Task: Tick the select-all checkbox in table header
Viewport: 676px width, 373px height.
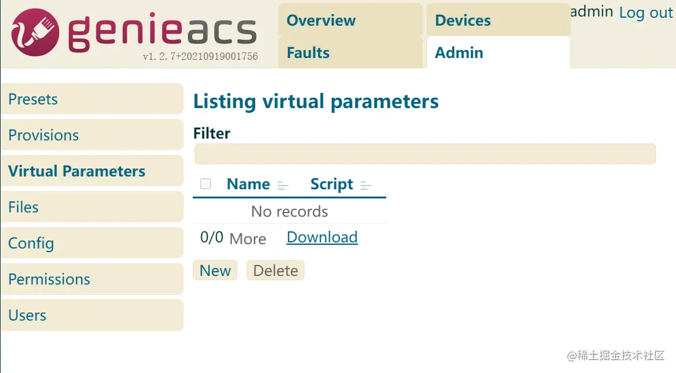Action: pos(206,184)
